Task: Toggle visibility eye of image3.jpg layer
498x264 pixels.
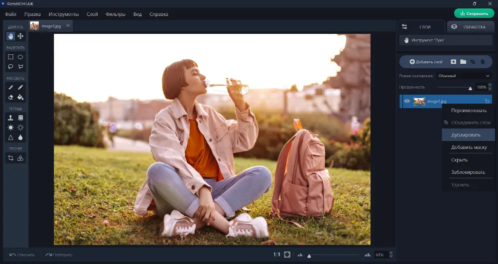Action: [x=407, y=101]
